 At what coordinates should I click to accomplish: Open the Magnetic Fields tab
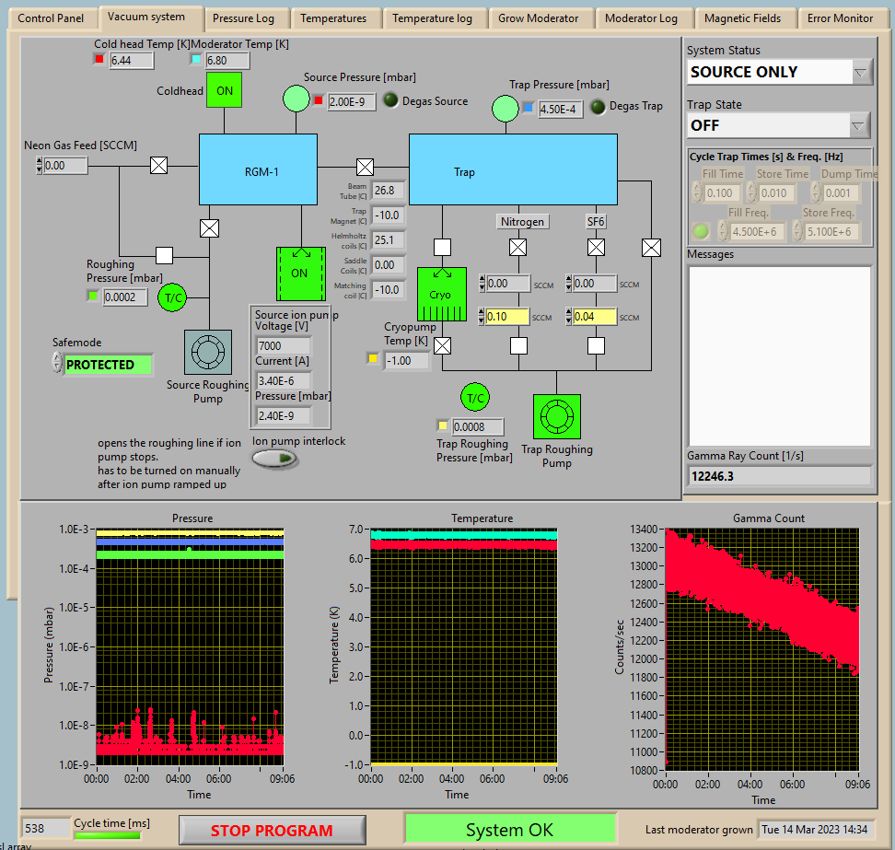click(x=742, y=18)
